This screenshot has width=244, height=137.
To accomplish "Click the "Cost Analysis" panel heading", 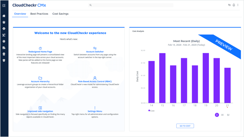I will (x=138, y=31).
